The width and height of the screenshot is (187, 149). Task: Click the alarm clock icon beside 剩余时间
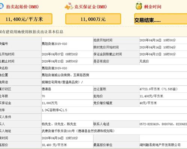point(139,6)
